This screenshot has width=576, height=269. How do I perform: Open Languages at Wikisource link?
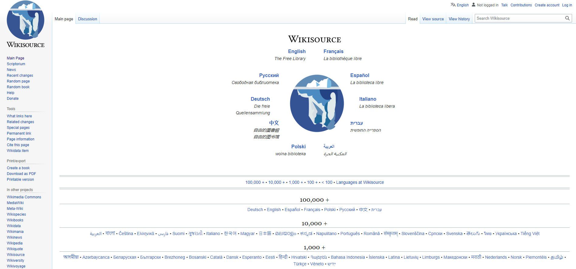pyautogui.click(x=360, y=182)
